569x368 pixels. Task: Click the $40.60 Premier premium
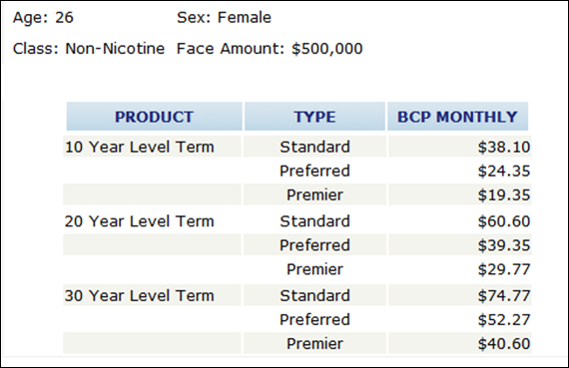(504, 343)
